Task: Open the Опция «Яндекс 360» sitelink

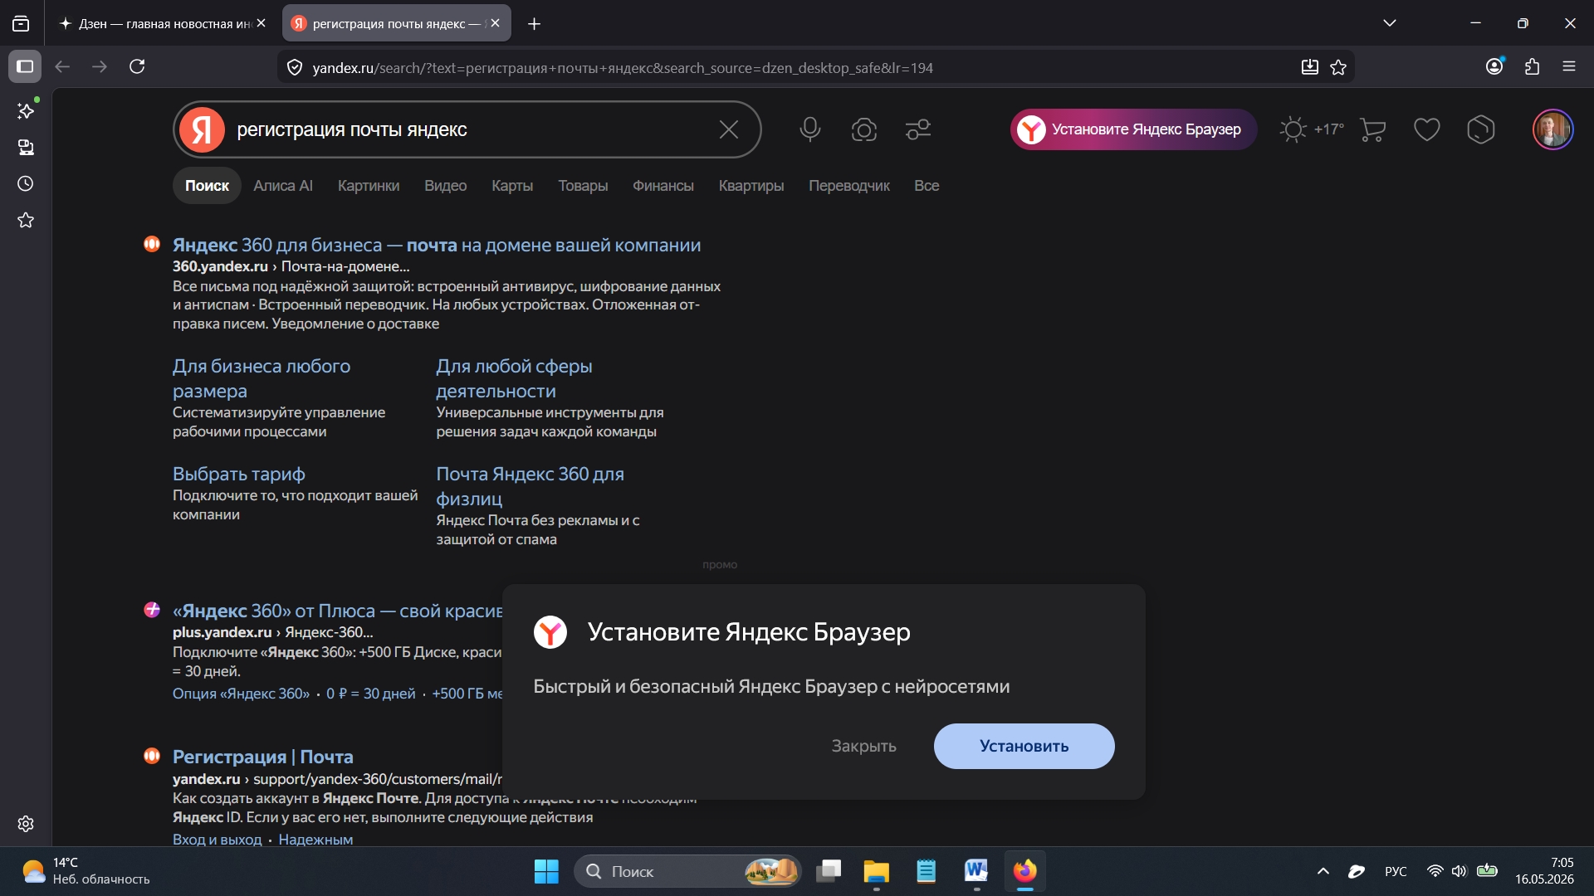Action: [241, 694]
